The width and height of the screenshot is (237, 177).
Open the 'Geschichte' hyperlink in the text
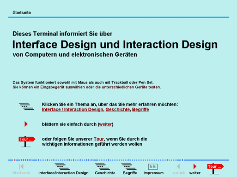click(118, 110)
